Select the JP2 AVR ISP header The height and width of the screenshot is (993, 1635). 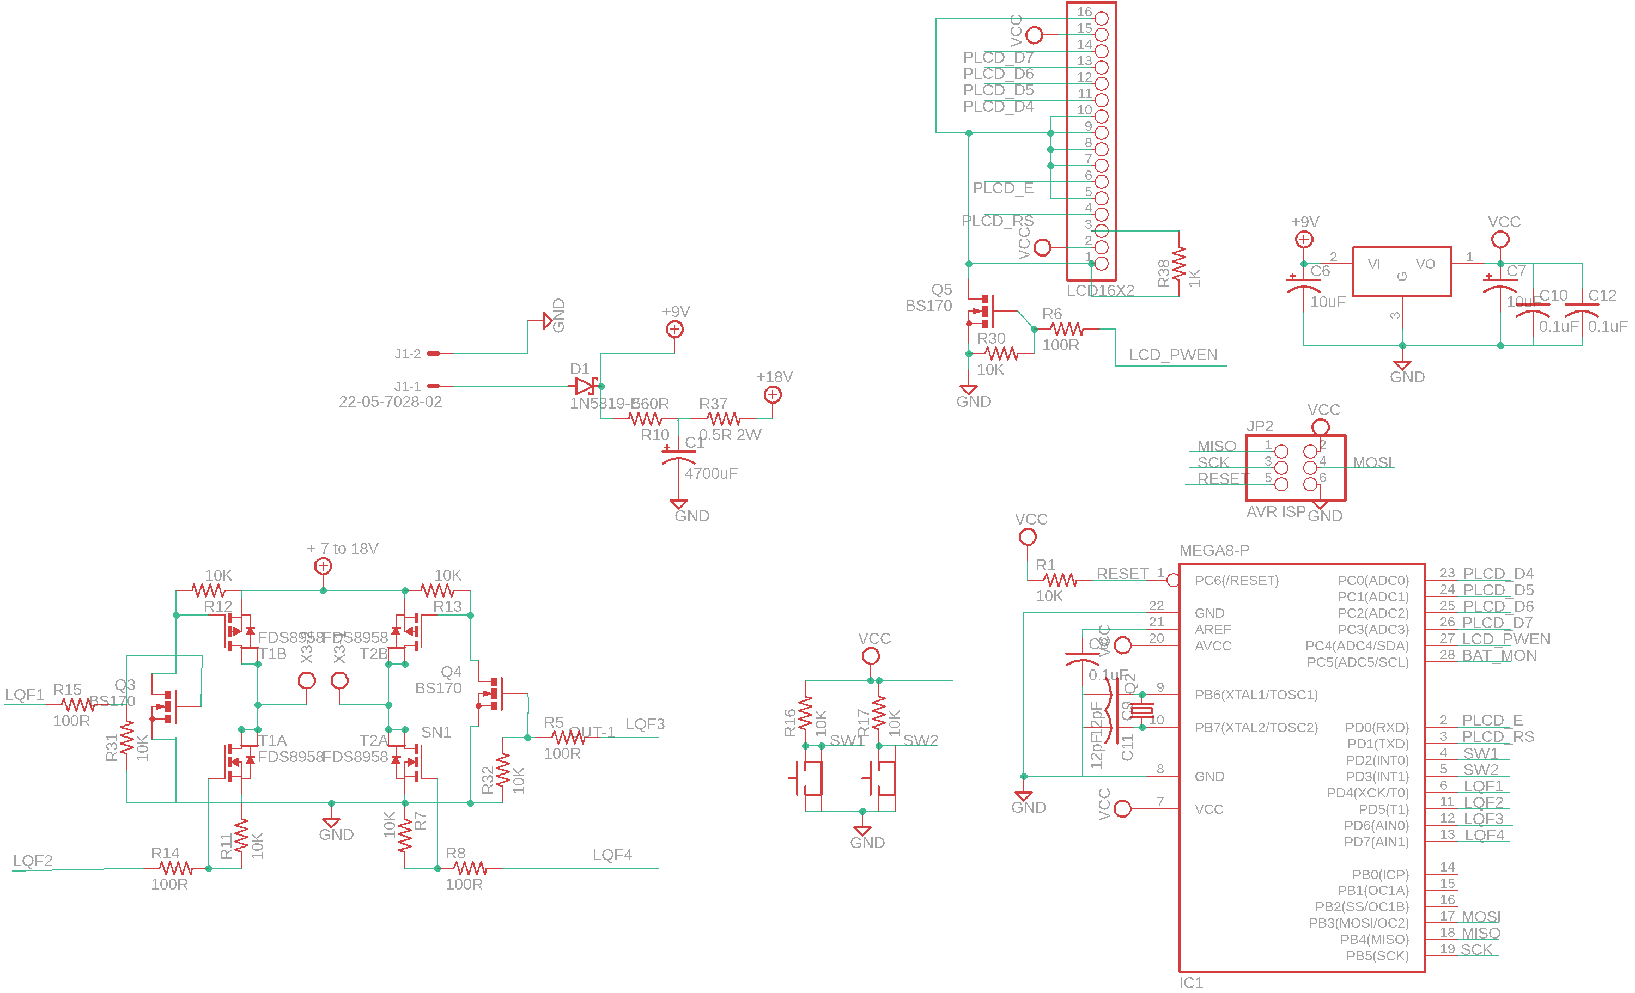[1295, 468]
